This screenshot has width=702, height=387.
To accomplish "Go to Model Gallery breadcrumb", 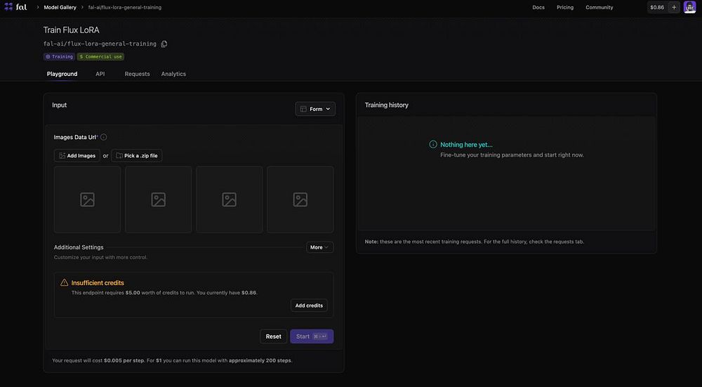I will click(60, 7).
